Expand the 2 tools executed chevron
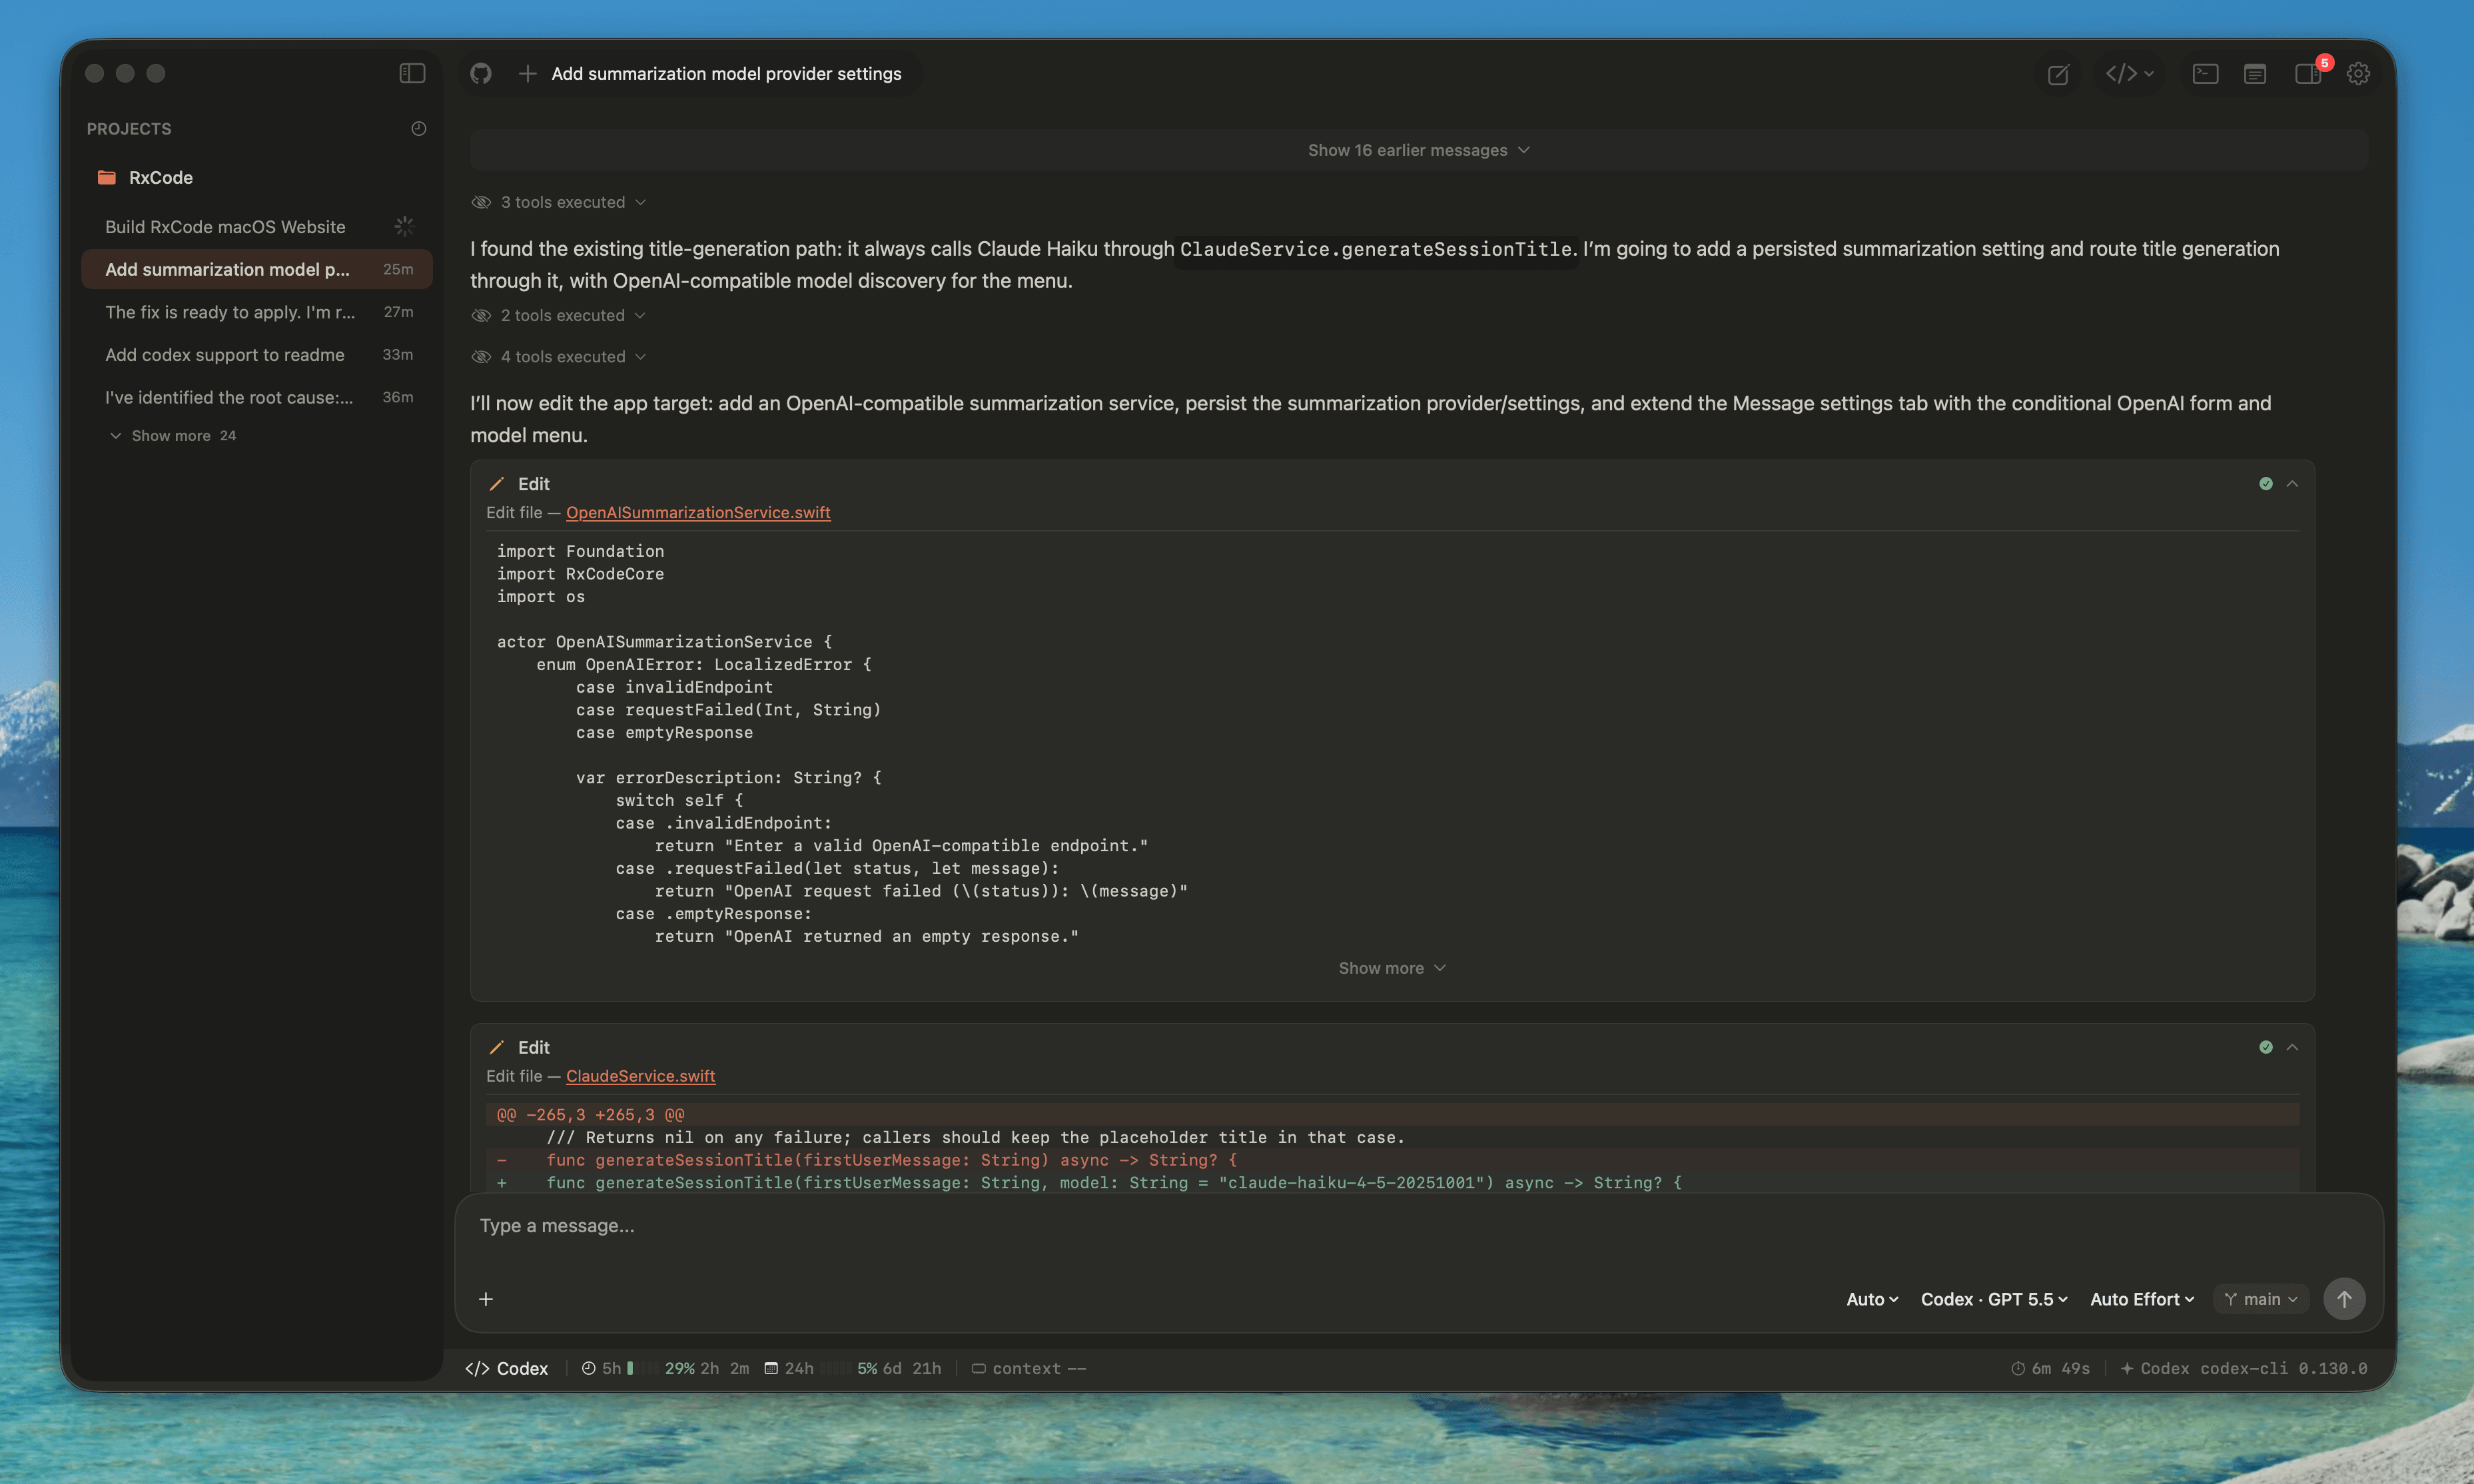 640,315
